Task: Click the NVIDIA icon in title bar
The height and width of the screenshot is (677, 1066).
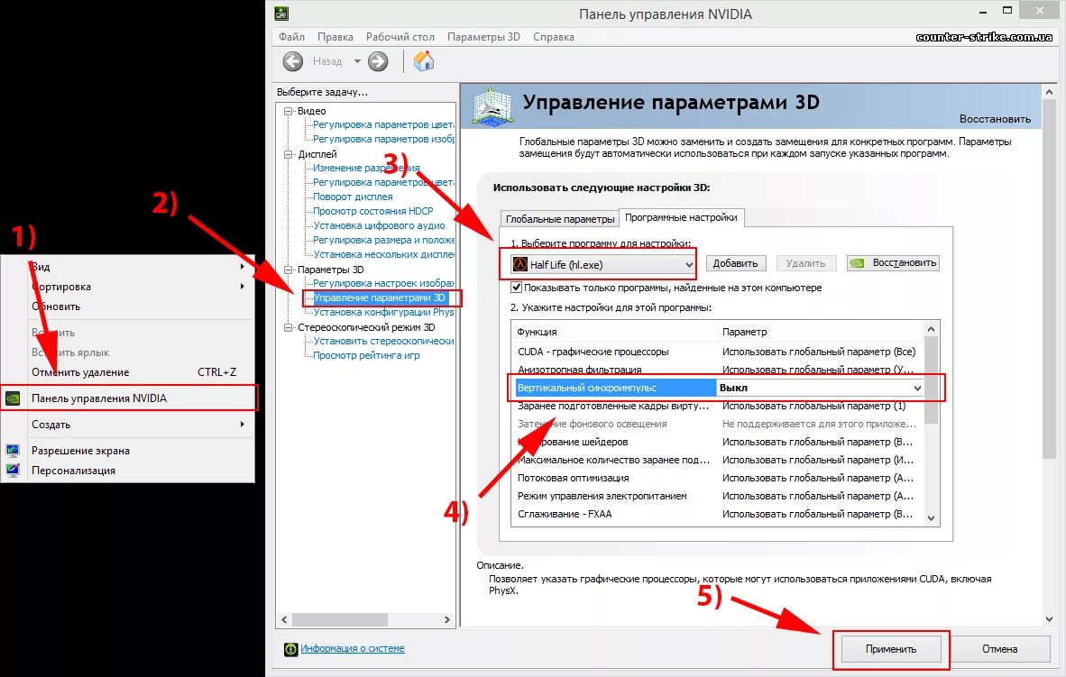Action: point(281,14)
